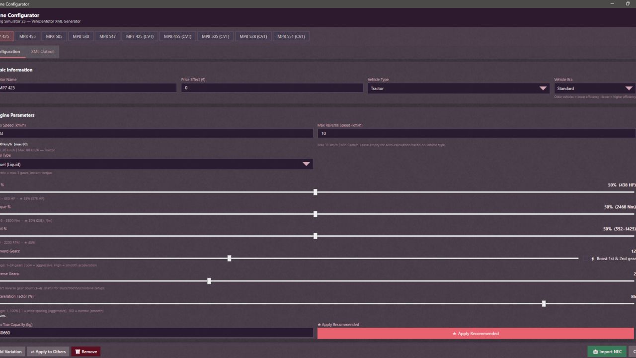Click the Apply to Others button
The image size is (636, 358).
pos(48,352)
